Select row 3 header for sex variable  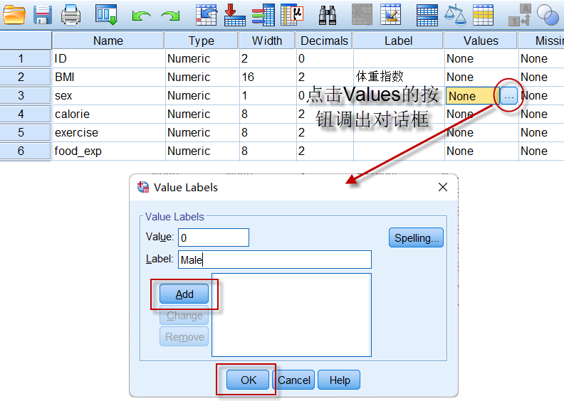click(x=21, y=95)
